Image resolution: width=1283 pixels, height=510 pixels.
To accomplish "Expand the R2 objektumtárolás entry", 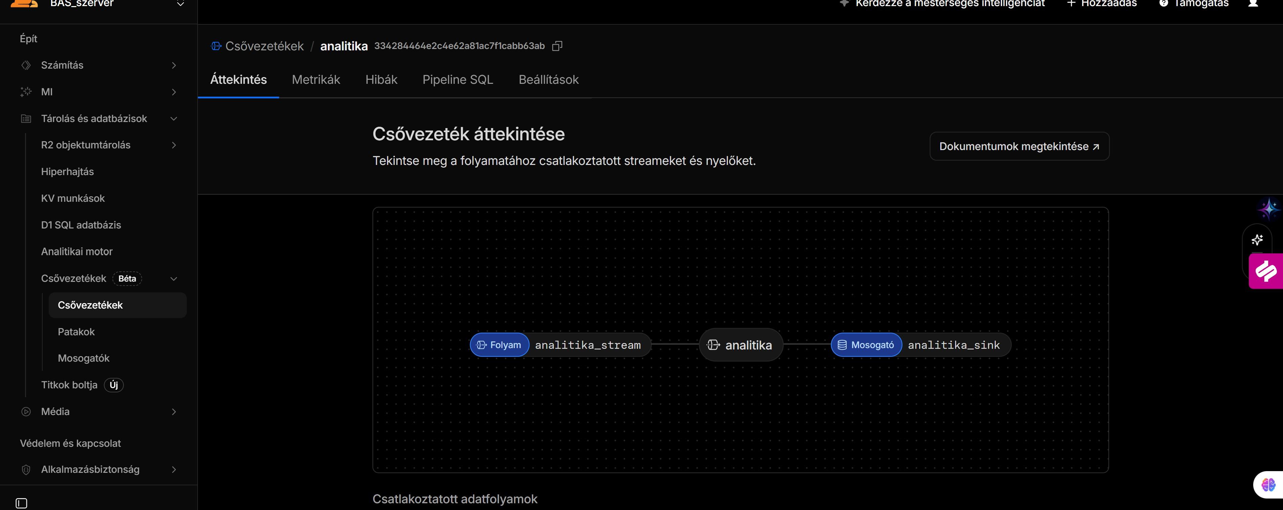I will (174, 145).
